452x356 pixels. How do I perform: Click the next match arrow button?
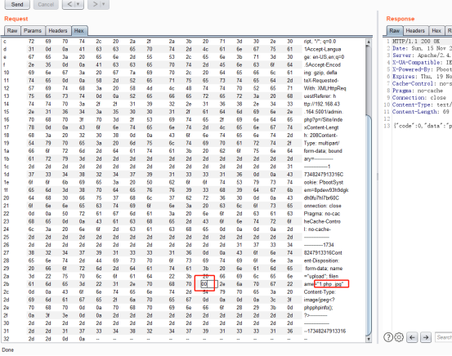point(426,337)
